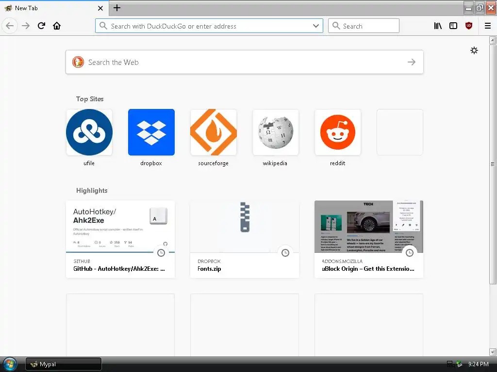Click the sourceforge label text

click(x=214, y=163)
